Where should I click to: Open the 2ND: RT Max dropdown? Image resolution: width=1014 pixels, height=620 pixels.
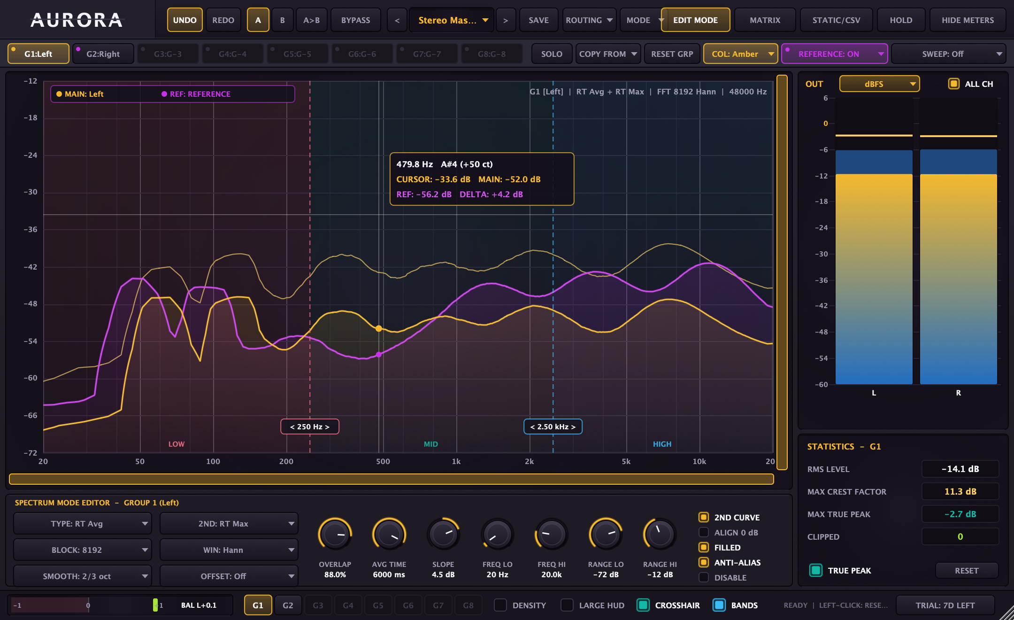pyautogui.click(x=229, y=523)
